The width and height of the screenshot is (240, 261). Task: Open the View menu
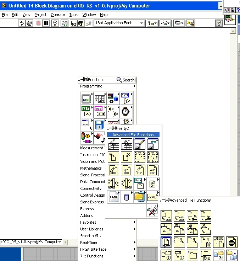pos(26,15)
